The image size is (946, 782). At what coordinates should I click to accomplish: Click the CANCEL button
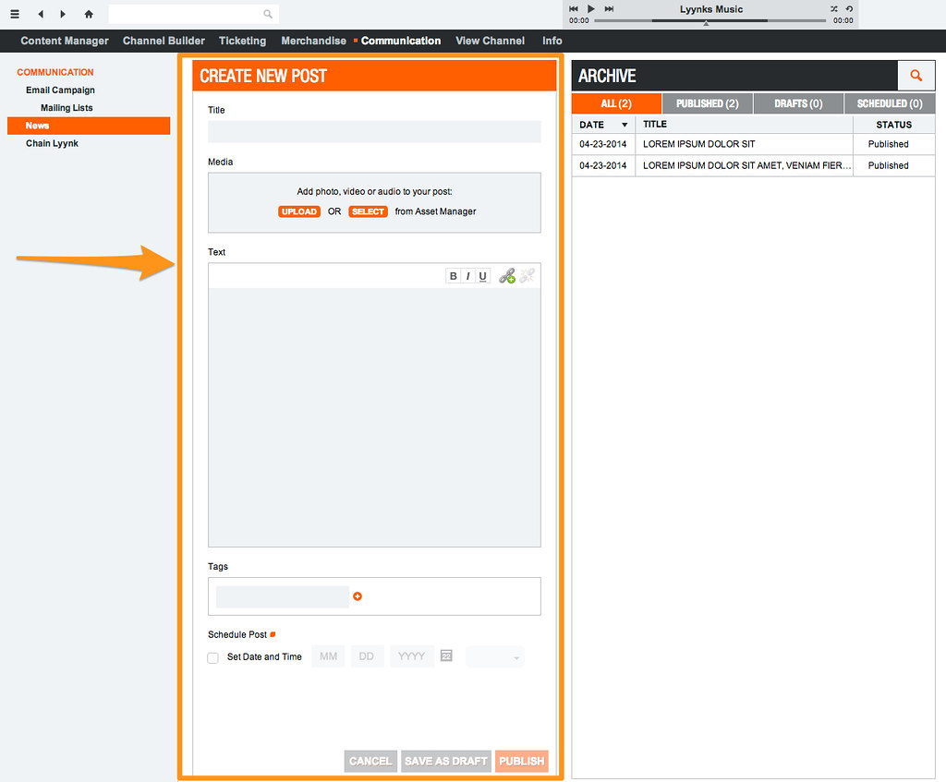pos(370,761)
